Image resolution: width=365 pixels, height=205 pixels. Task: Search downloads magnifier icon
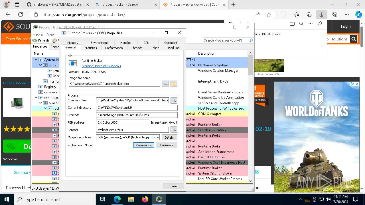pyautogui.click(x=301, y=24)
